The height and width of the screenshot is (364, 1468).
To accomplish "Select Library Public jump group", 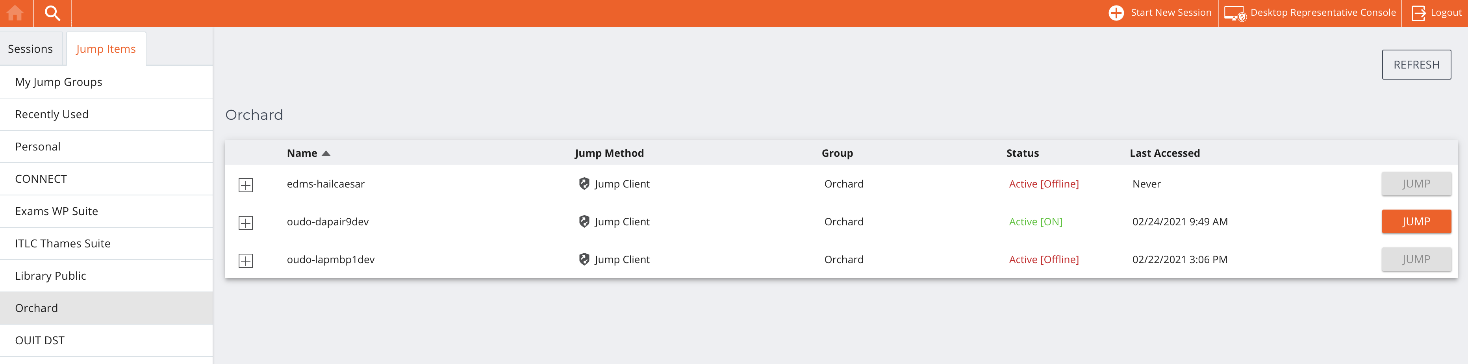I will pos(51,276).
